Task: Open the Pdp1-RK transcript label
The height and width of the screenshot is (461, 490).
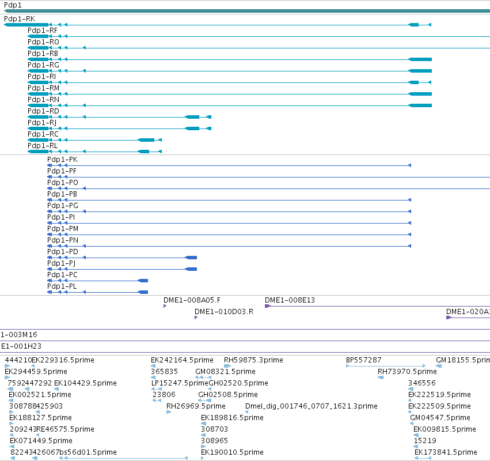Action: (20, 19)
